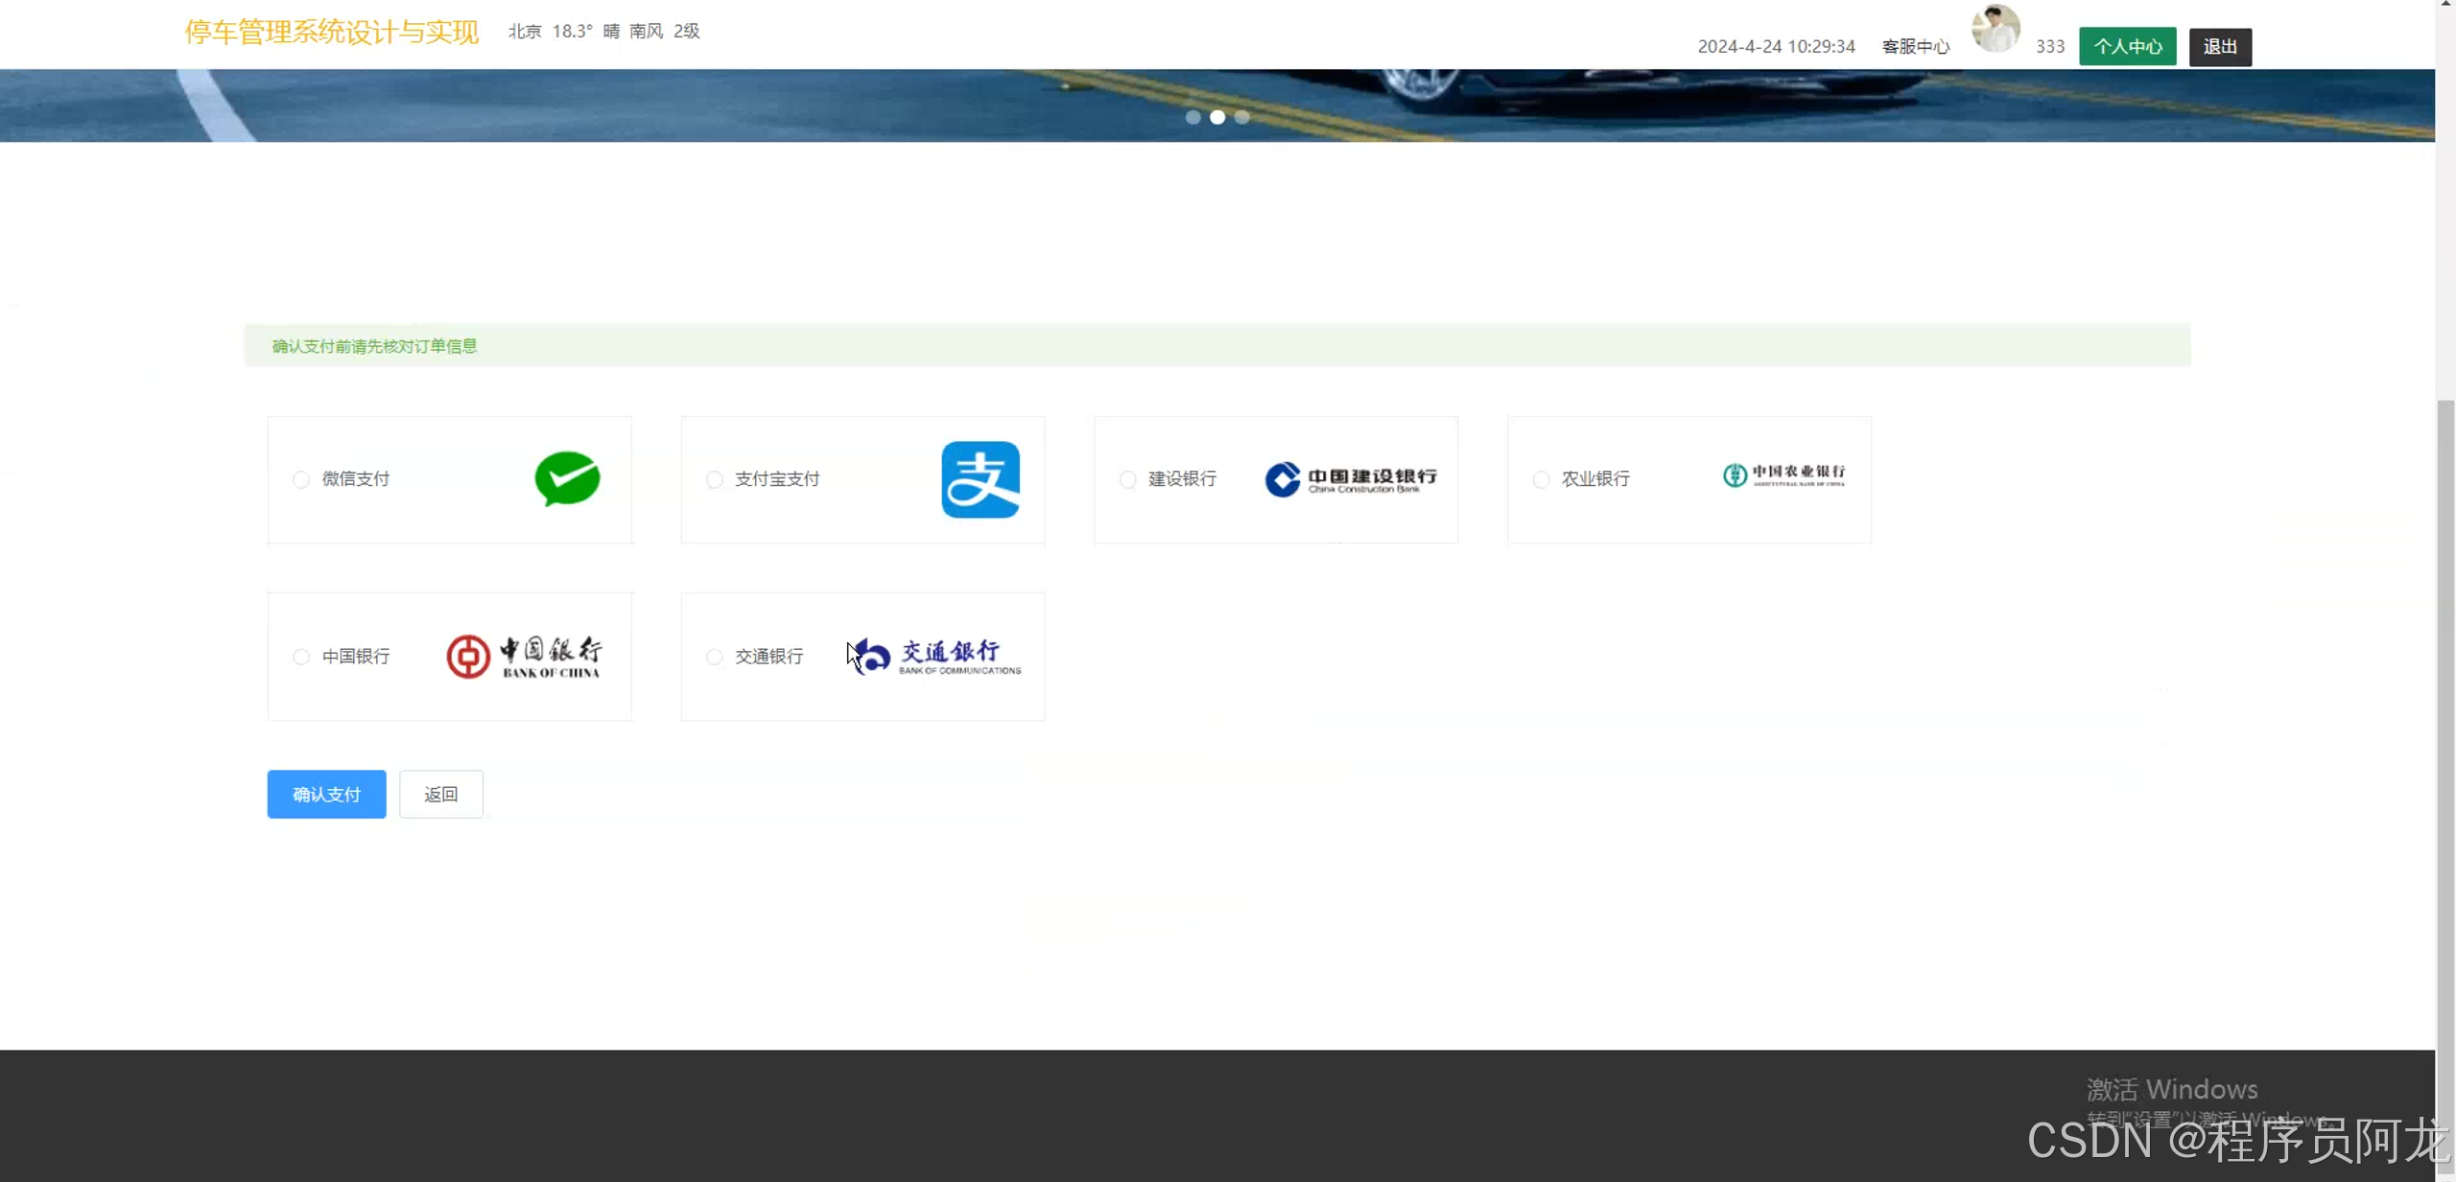
Task: Click the user avatar picture
Action: coord(1995,29)
